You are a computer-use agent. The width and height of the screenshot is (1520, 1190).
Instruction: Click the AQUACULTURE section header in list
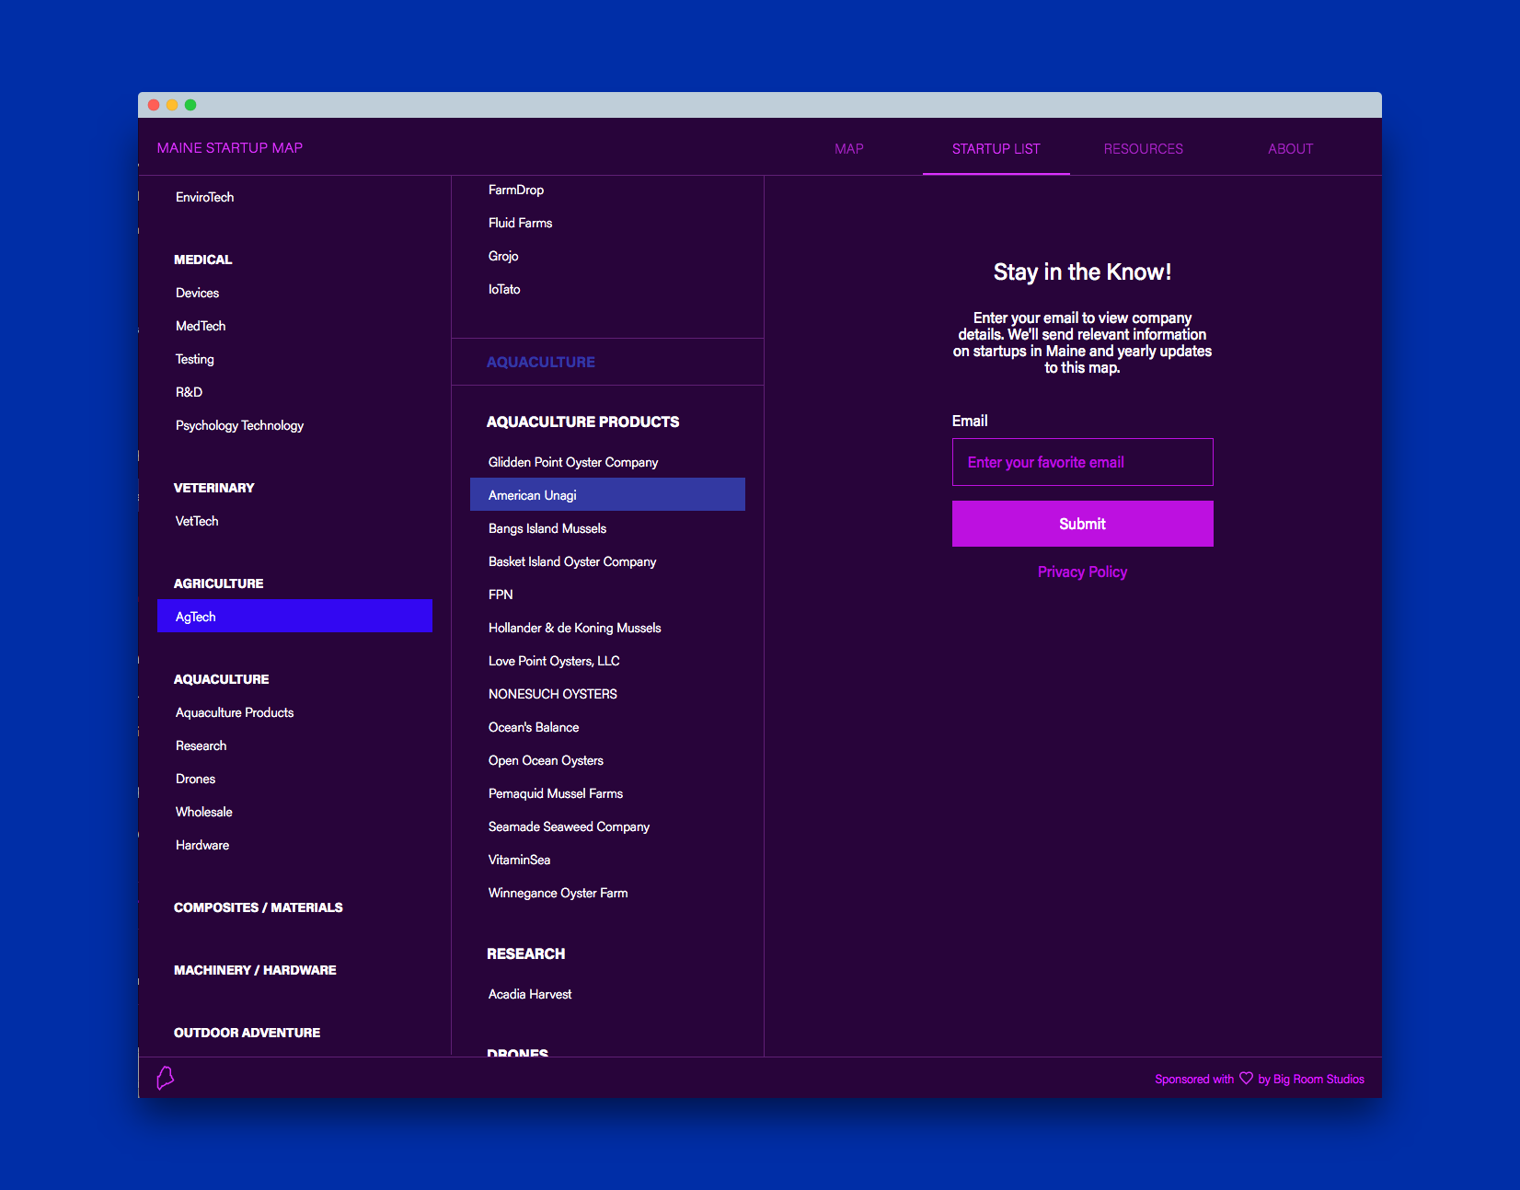540,362
